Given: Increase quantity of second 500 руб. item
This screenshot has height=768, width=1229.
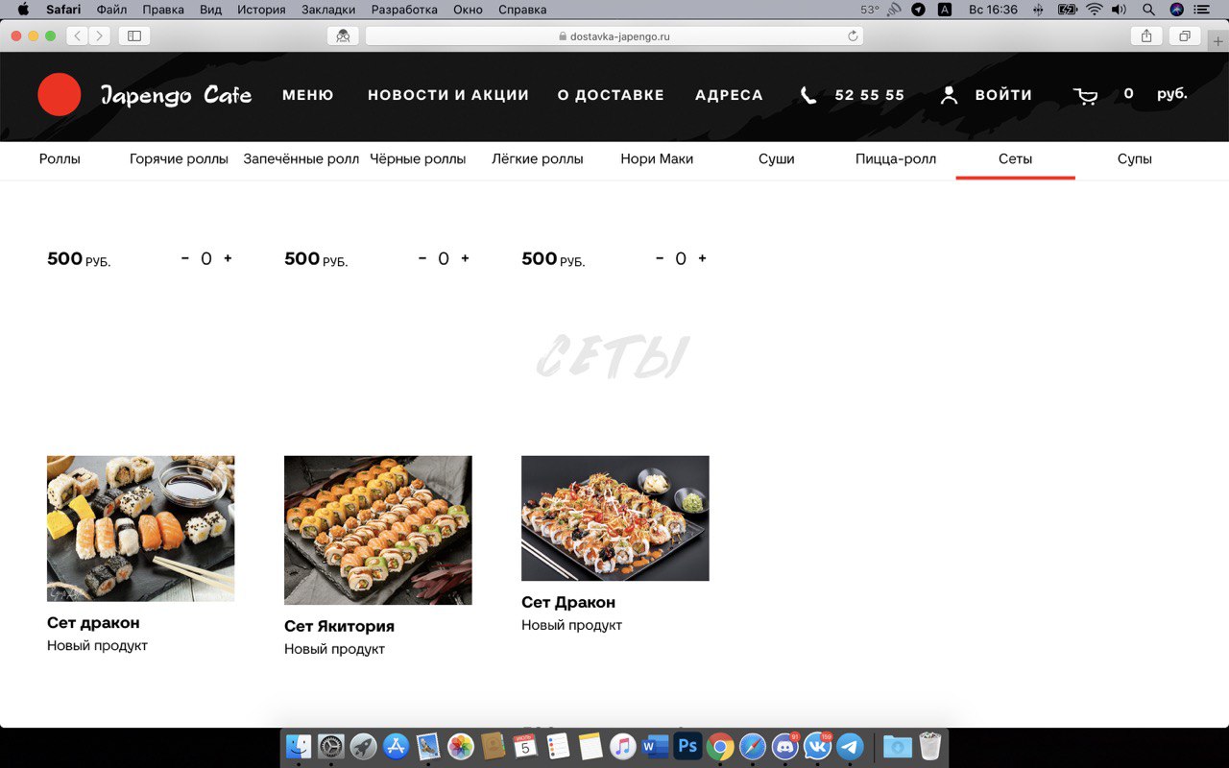Looking at the screenshot, I should click(465, 258).
